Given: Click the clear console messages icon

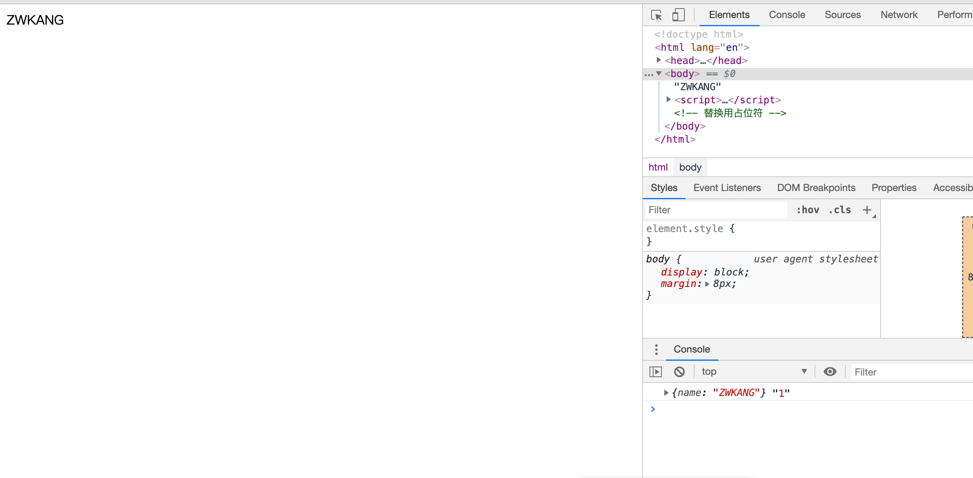Looking at the screenshot, I should (x=679, y=371).
